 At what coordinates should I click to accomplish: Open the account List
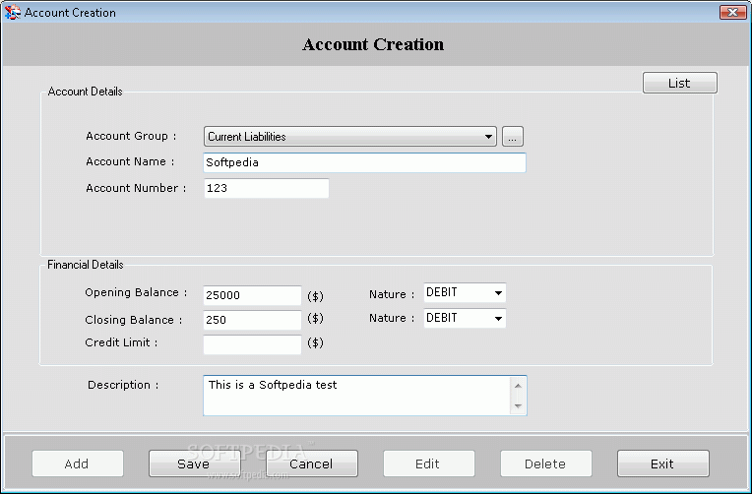click(679, 83)
